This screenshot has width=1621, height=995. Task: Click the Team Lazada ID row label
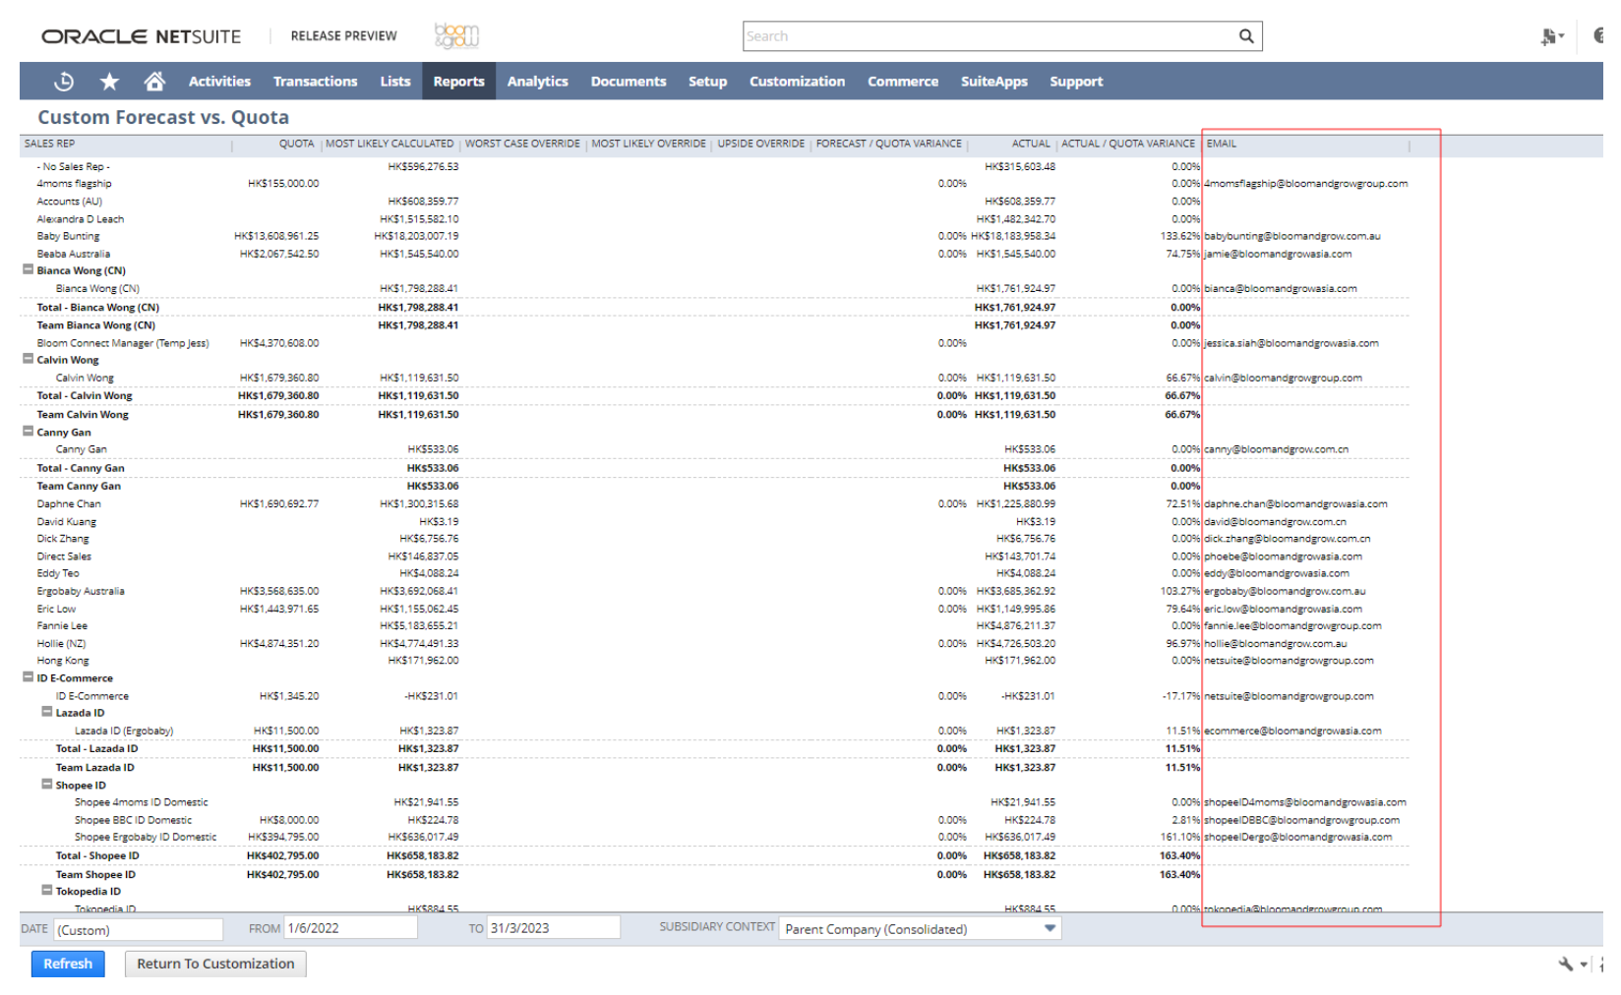tap(94, 768)
